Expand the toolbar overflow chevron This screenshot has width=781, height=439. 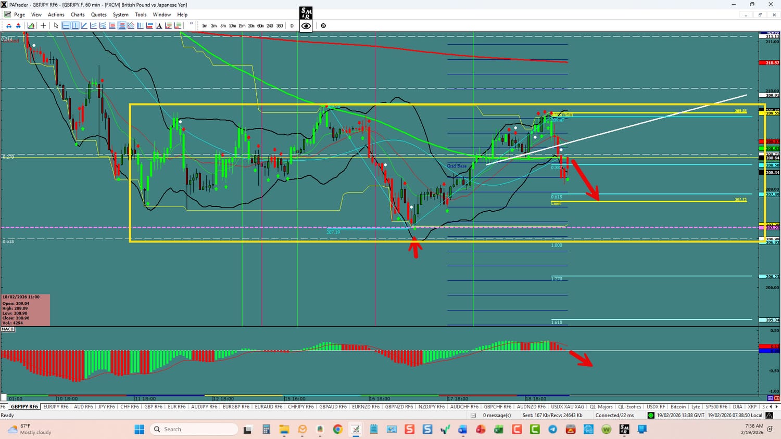tap(191, 24)
